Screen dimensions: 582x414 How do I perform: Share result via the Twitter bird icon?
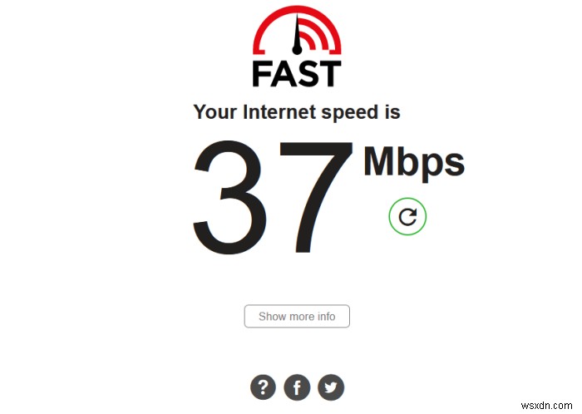click(x=331, y=387)
